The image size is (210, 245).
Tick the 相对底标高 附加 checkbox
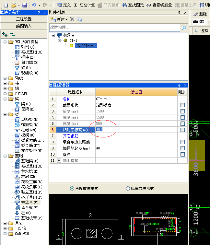coord(182,130)
